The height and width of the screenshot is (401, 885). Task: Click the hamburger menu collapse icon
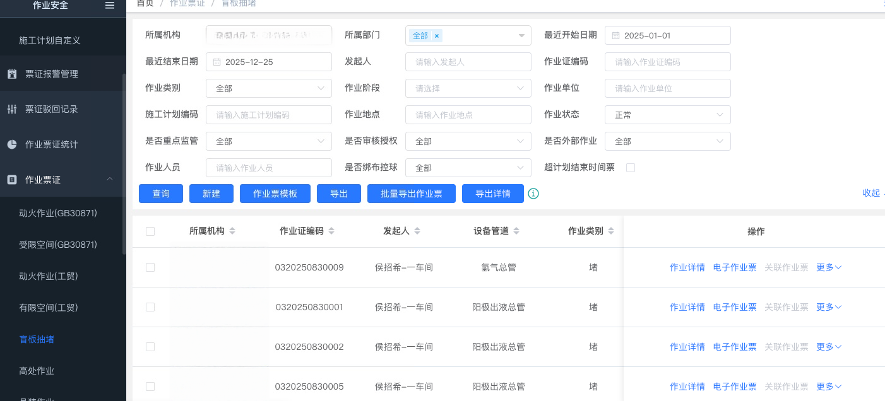(x=110, y=5)
